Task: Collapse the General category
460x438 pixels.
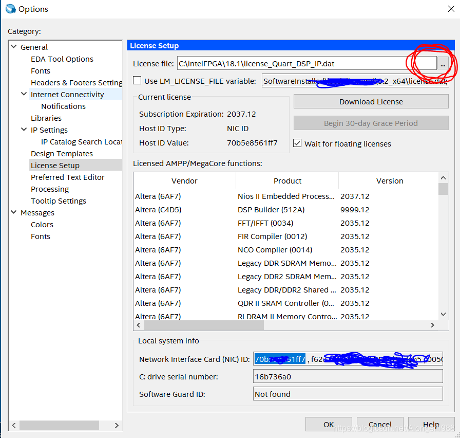Action: pyautogui.click(x=13, y=47)
